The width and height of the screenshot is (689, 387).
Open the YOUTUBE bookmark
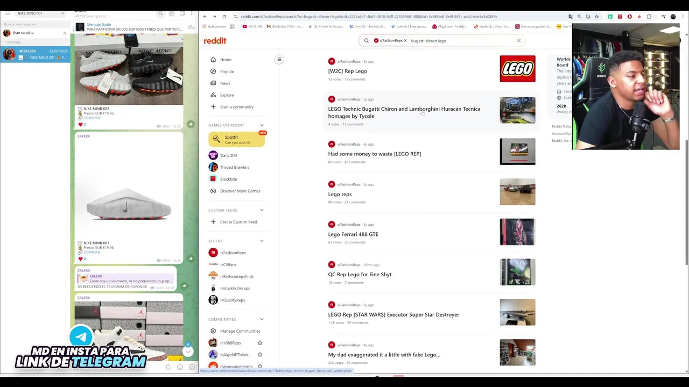click(252, 26)
